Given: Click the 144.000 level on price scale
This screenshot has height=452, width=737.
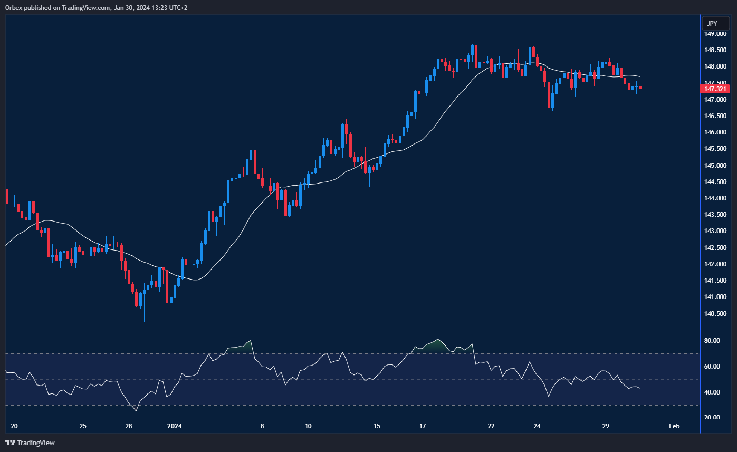Looking at the screenshot, I should pos(715,198).
